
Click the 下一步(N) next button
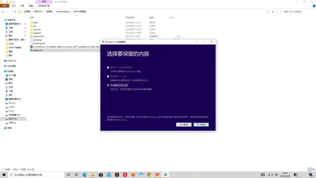[x=201, y=125]
